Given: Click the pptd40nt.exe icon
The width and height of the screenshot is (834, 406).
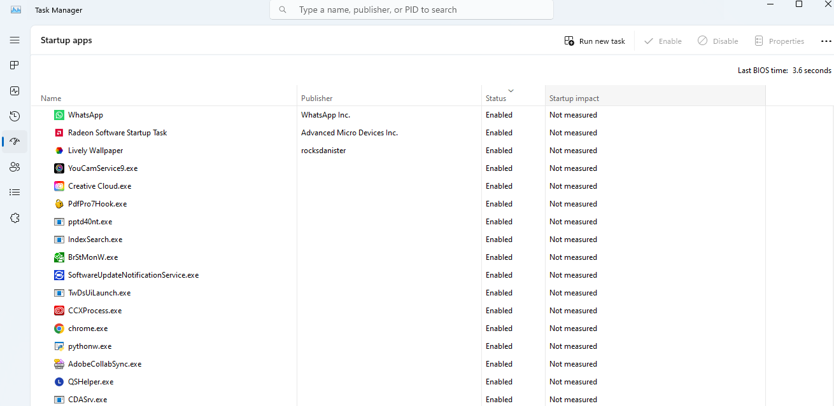Looking at the screenshot, I should 59,222.
